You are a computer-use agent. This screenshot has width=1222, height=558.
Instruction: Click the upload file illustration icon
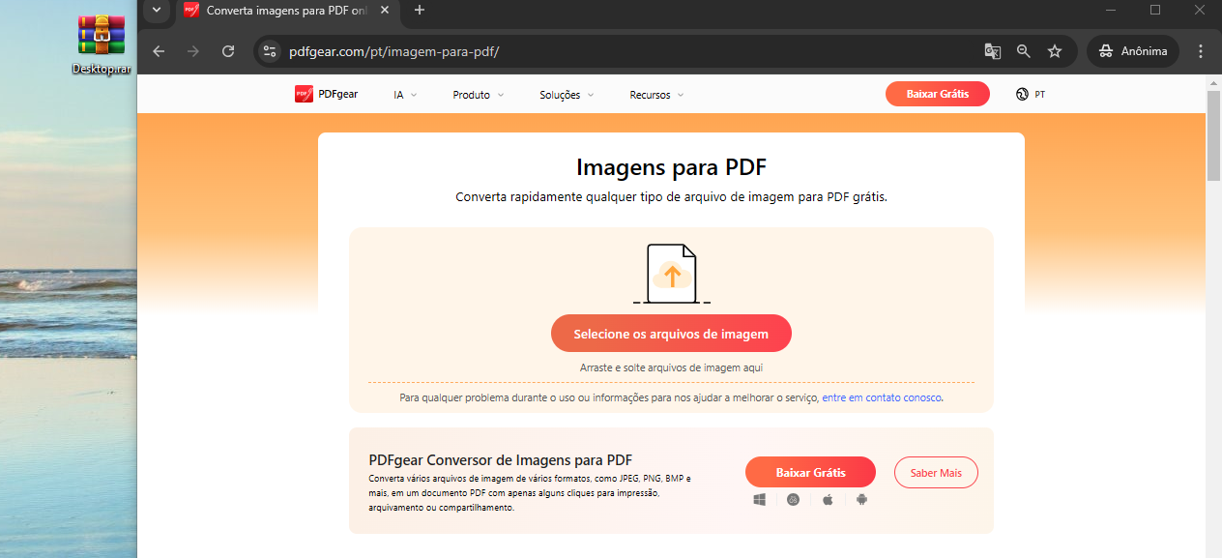point(672,274)
